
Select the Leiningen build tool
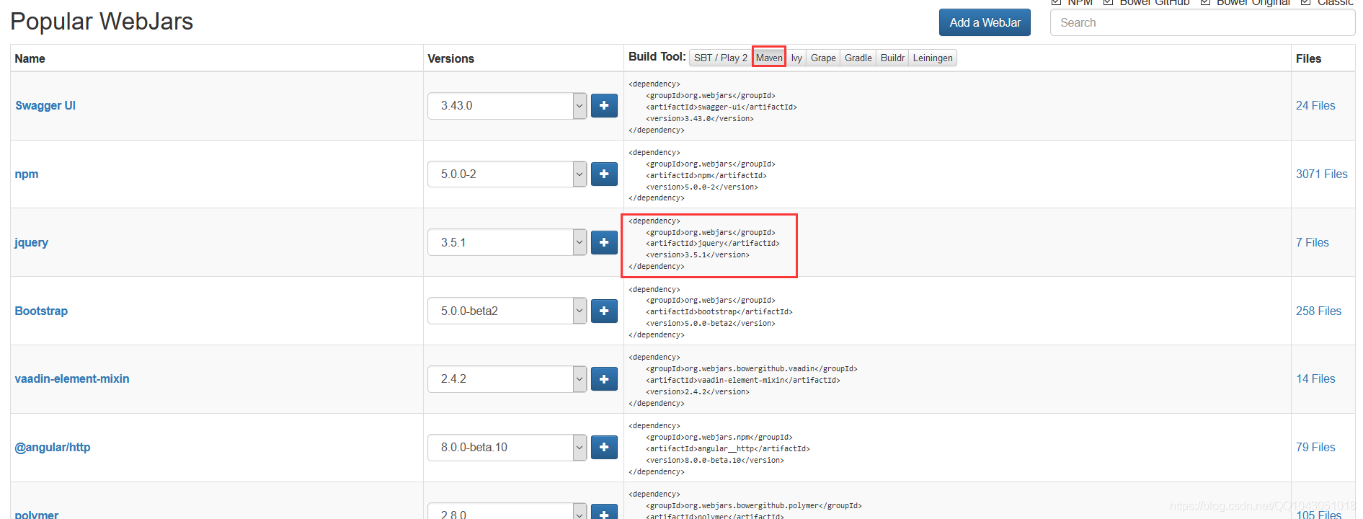(x=933, y=58)
